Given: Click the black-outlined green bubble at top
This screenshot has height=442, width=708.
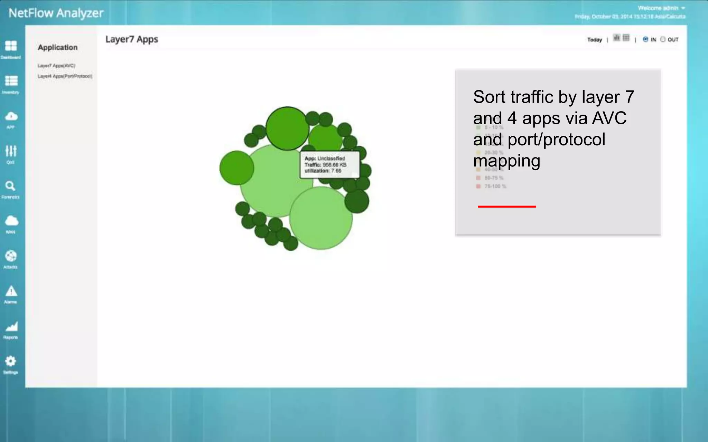Looking at the screenshot, I should 287,128.
